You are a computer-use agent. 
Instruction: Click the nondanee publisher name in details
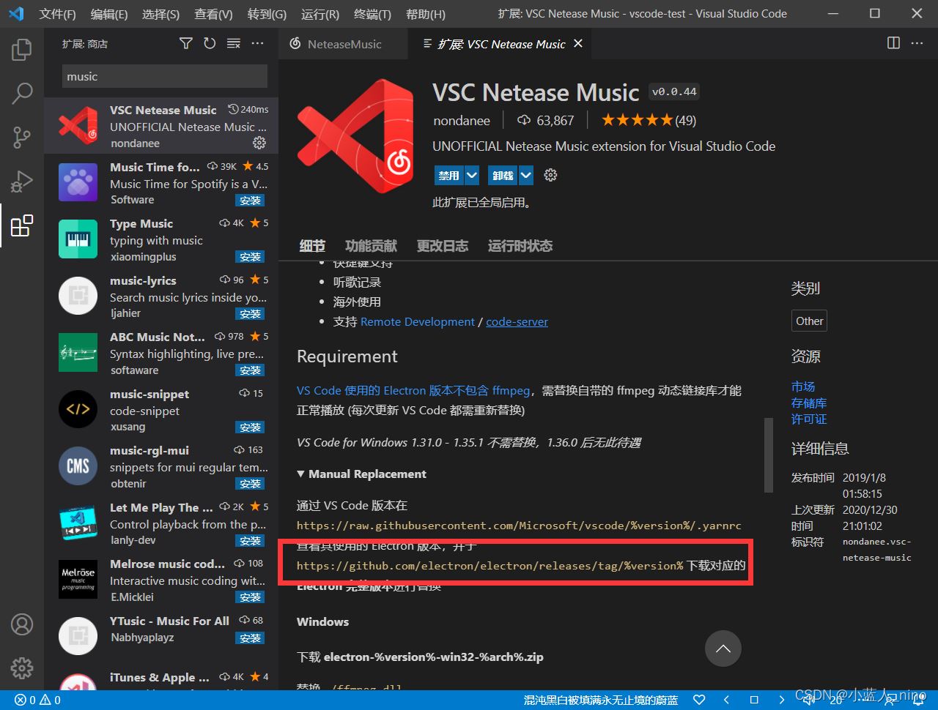[x=462, y=120]
